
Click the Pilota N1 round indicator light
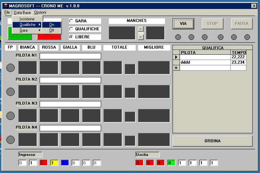coord(11,68)
